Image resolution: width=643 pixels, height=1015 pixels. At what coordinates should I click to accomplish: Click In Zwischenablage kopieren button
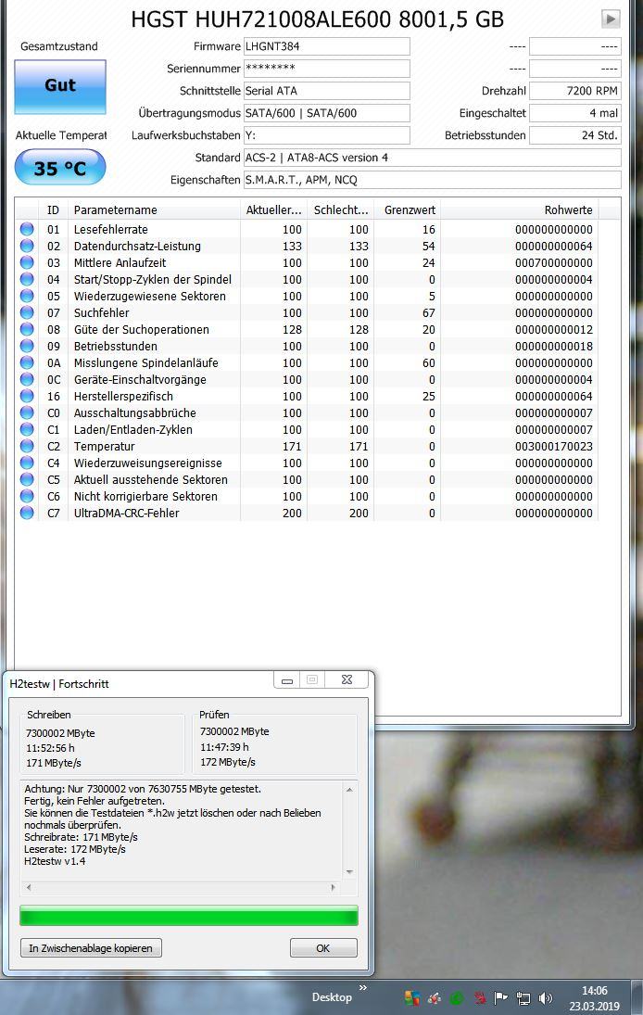(91, 947)
